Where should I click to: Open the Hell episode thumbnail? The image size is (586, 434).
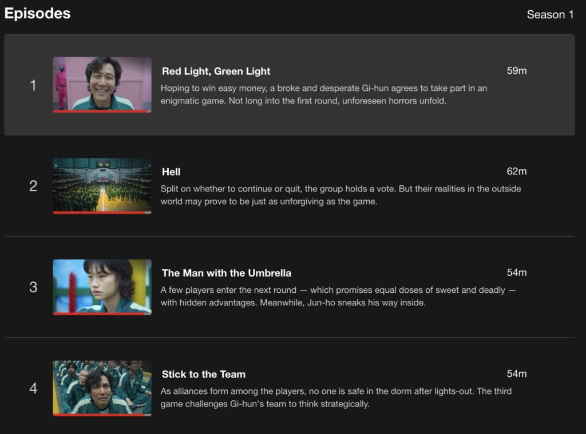coord(102,186)
